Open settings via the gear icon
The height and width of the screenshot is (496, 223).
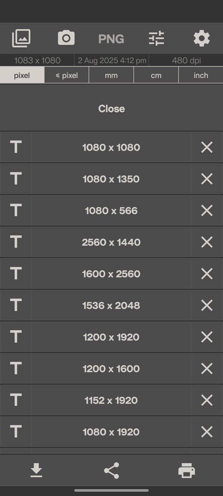pyautogui.click(x=202, y=38)
